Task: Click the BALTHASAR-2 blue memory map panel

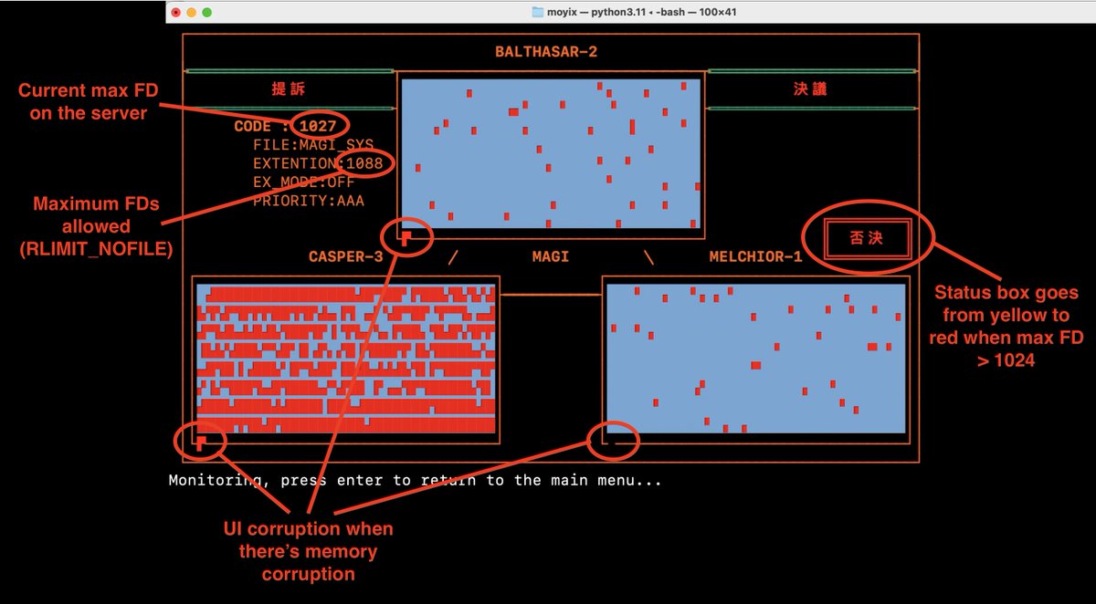Action: (x=551, y=153)
